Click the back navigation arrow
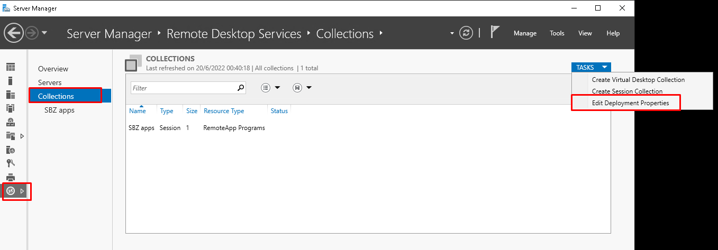The image size is (718, 250). (x=14, y=33)
